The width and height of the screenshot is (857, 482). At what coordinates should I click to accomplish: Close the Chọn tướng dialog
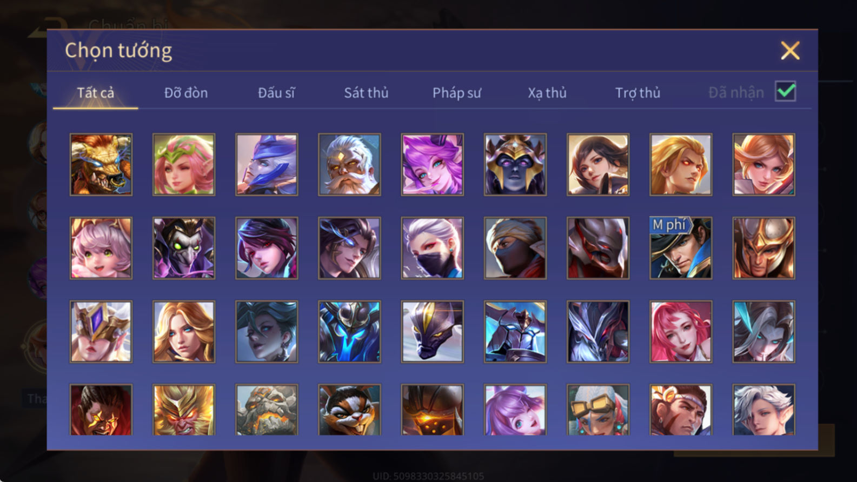pyautogui.click(x=790, y=51)
